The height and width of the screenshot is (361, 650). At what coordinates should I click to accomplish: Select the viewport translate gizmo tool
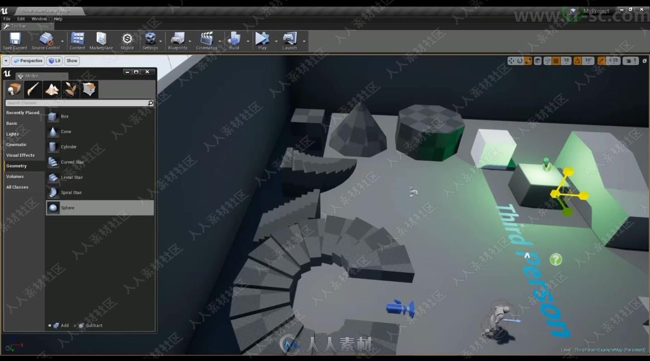point(511,61)
